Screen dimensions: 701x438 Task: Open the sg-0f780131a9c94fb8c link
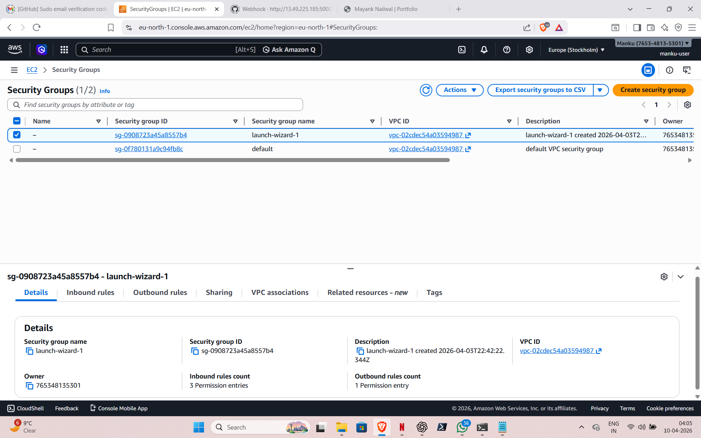149,149
